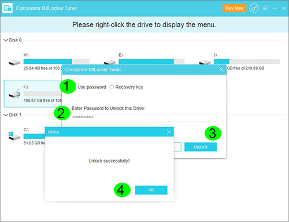289x222 pixels.
Task: Click the Use password option label
Action: click(x=92, y=87)
